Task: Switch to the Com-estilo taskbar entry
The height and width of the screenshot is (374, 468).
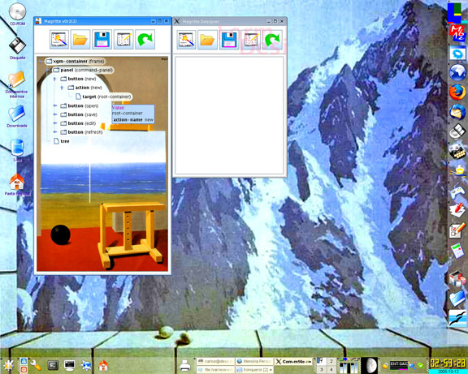Action: (x=293, y=362)
